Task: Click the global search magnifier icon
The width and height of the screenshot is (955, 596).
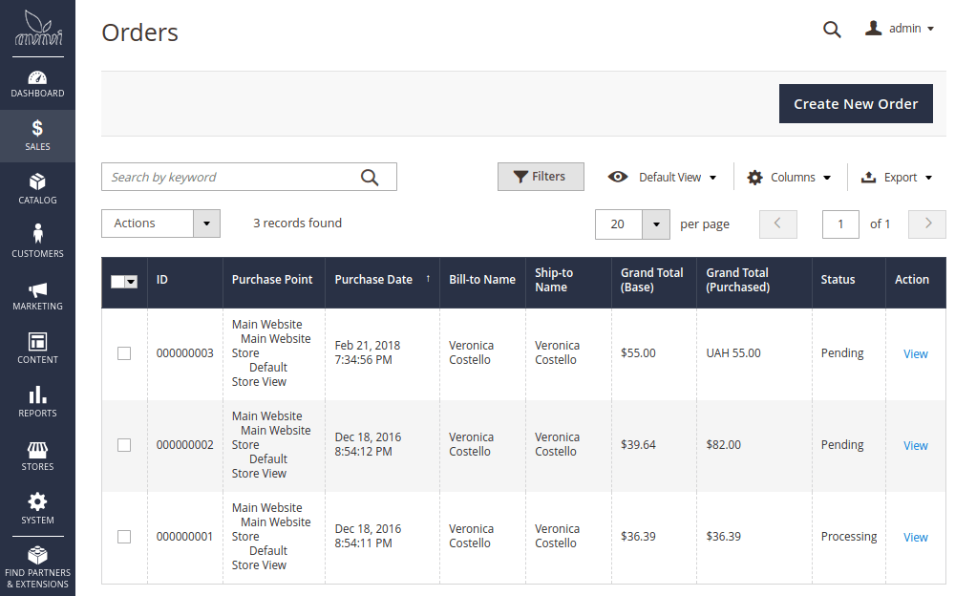Action: [832, 30]
